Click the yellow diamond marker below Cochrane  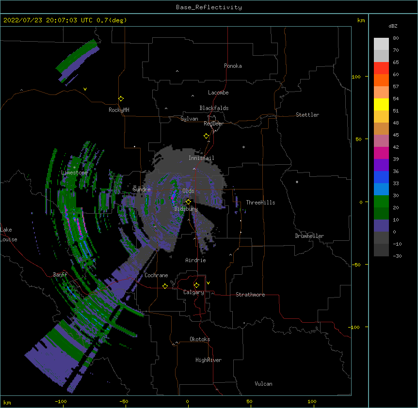point(165,286)
